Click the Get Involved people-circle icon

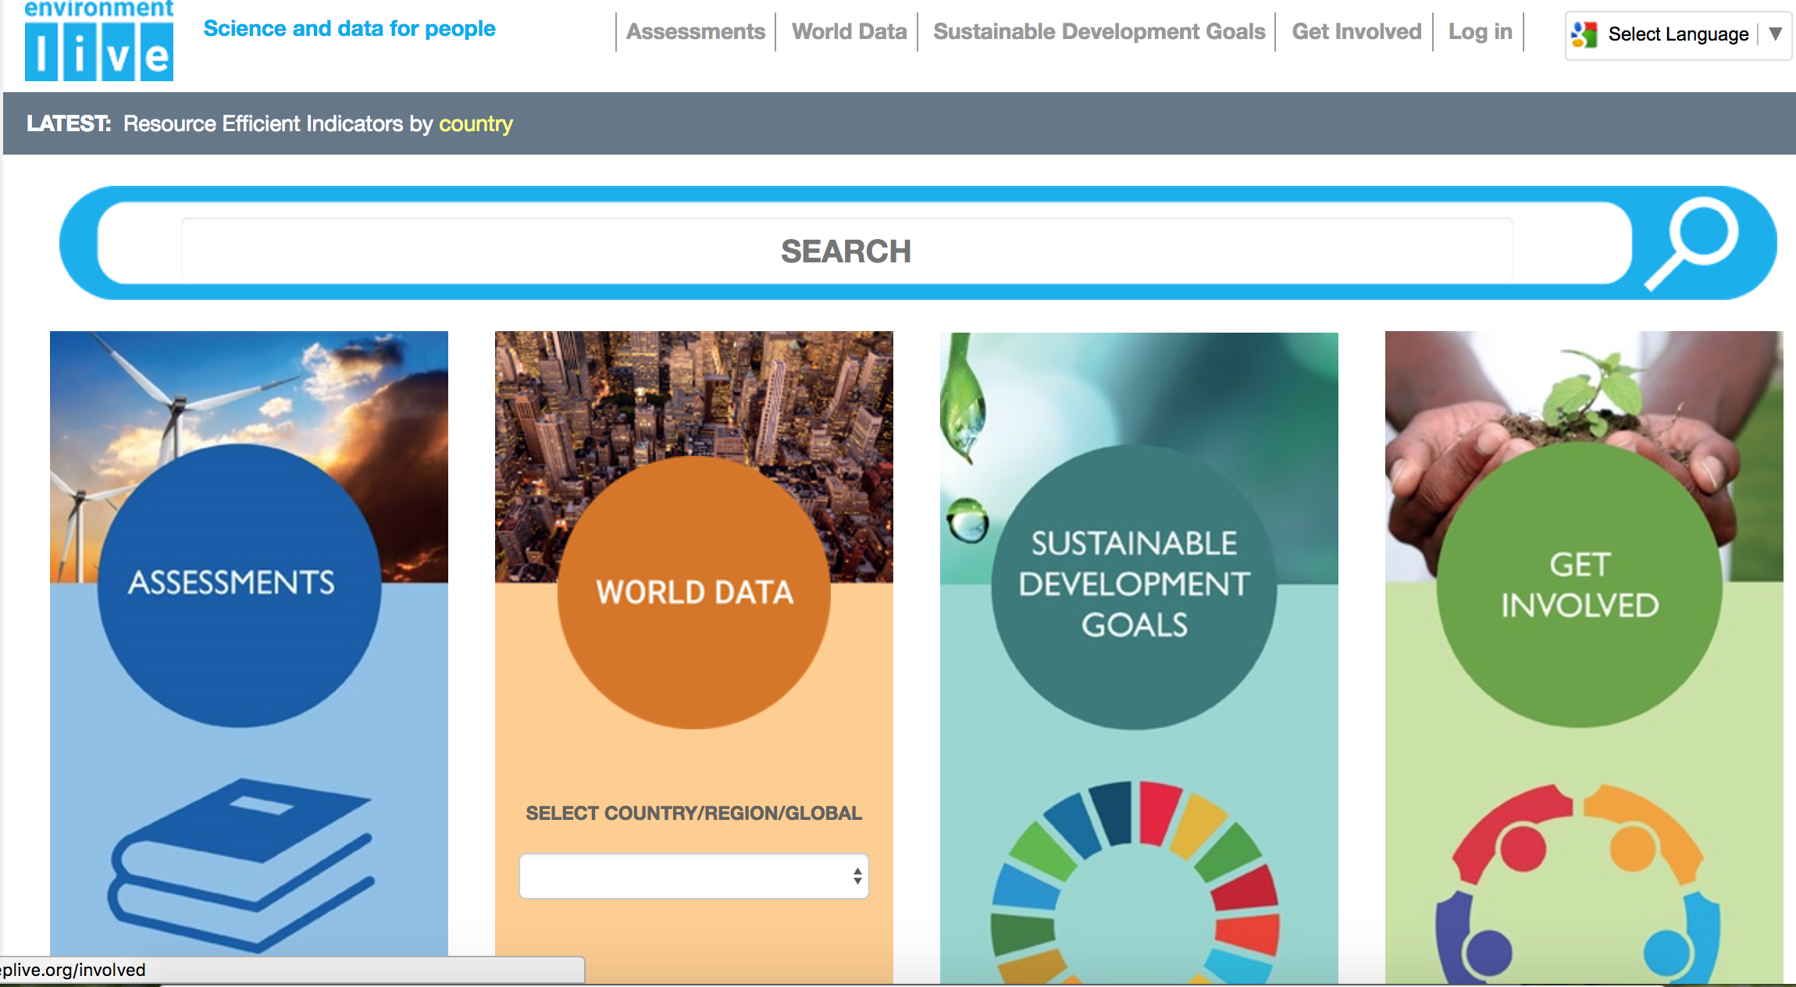tap(1579, 885)
